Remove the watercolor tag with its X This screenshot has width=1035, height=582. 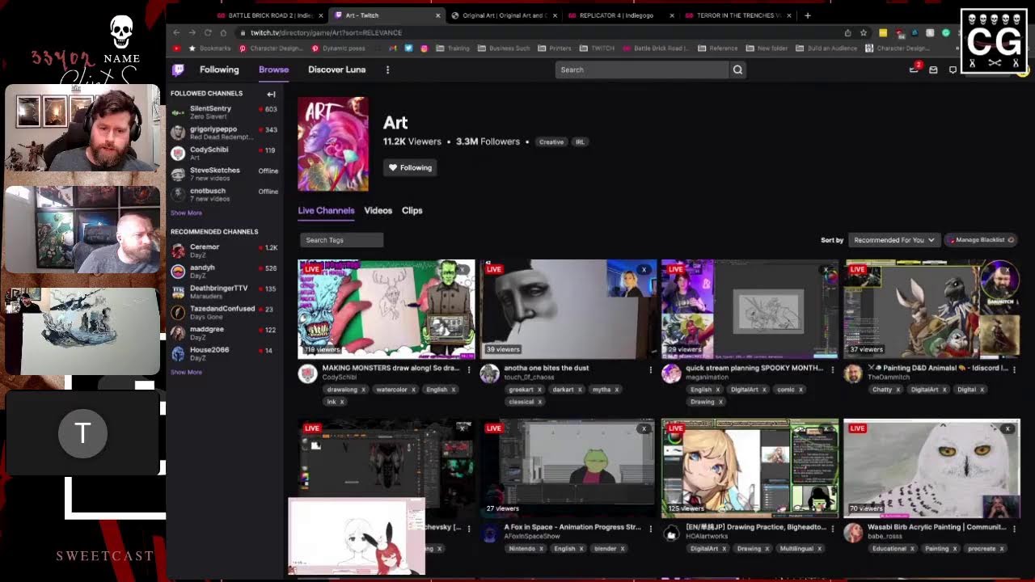(413, 390)
